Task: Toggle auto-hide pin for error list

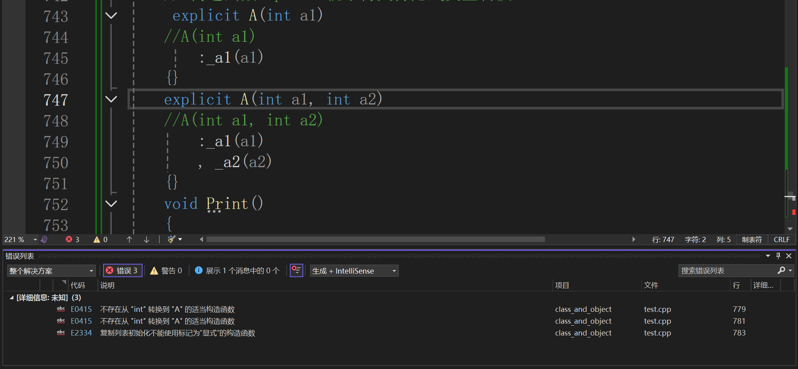Action: (x=778, y=256)
